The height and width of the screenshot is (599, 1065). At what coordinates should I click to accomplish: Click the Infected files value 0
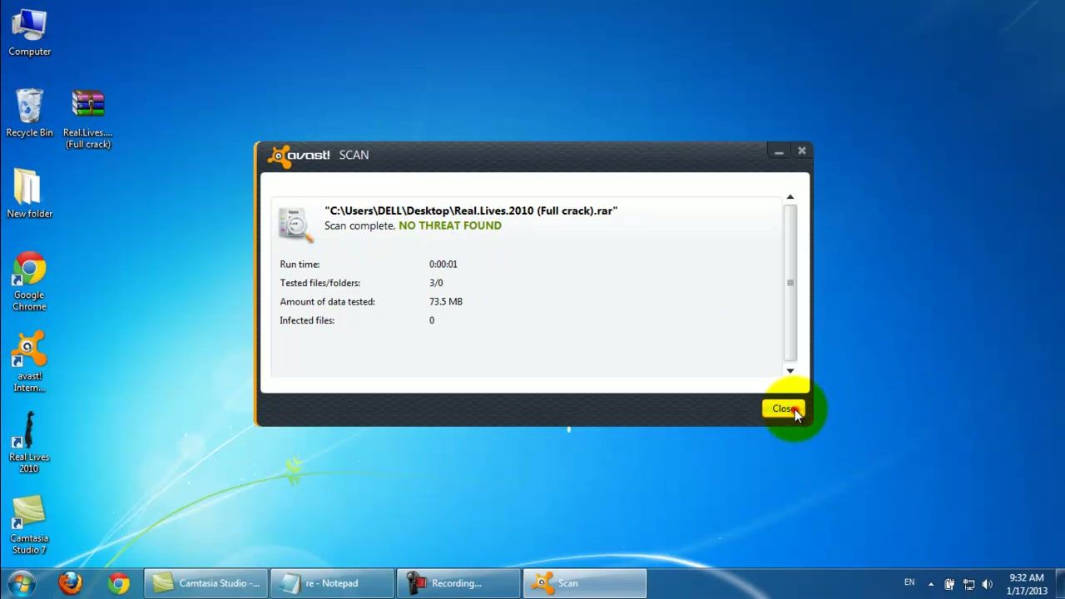(x=432, y=320)
